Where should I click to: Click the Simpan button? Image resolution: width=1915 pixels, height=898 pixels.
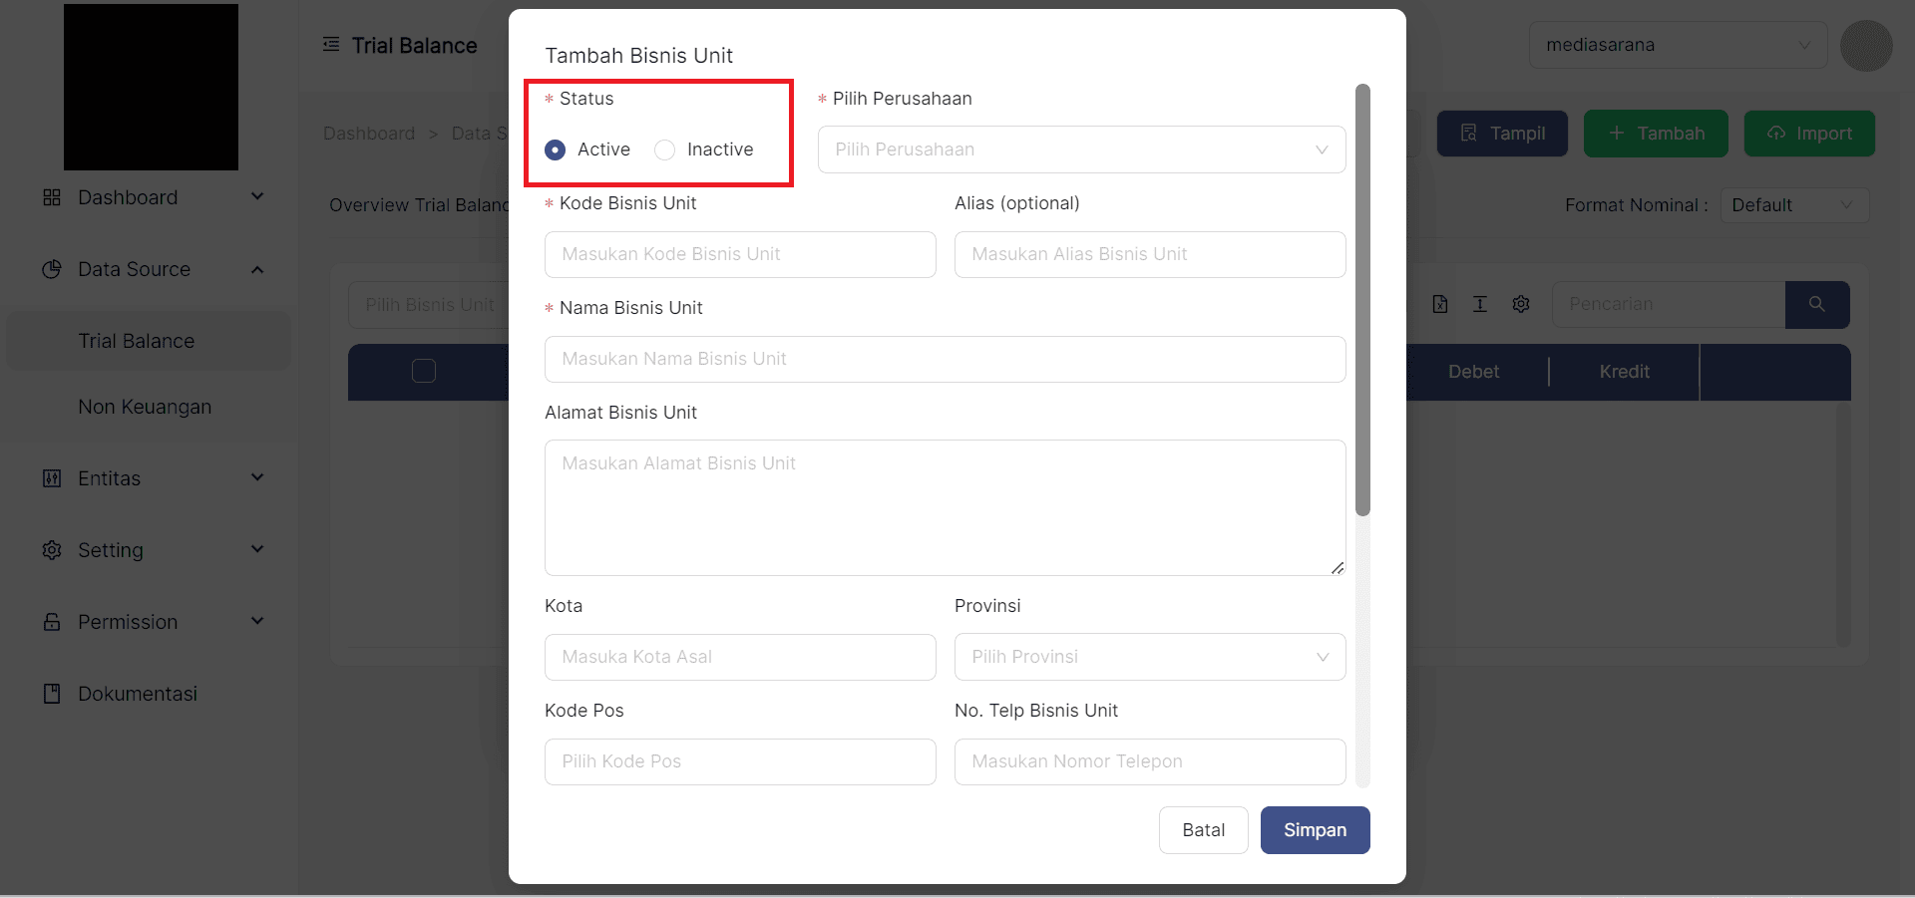click(x=1315, y=830)
